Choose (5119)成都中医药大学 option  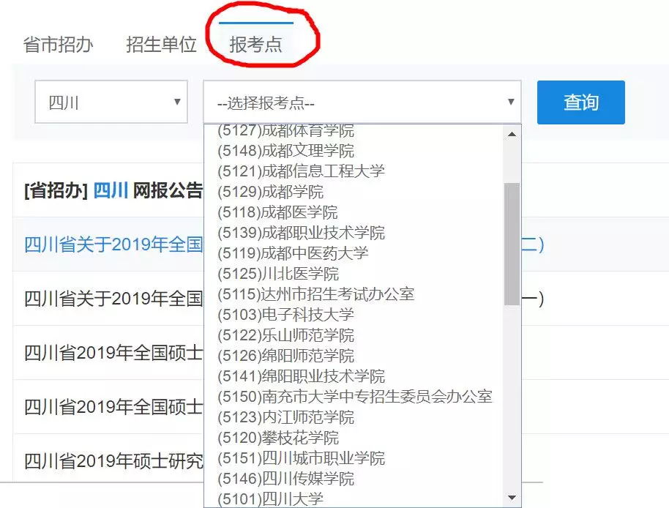point(293,253)
